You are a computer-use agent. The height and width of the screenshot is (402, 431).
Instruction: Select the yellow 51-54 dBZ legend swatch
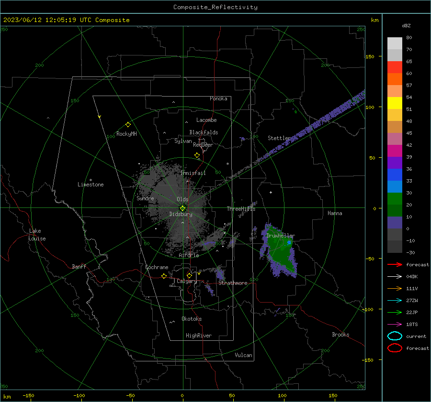(395, 103)
